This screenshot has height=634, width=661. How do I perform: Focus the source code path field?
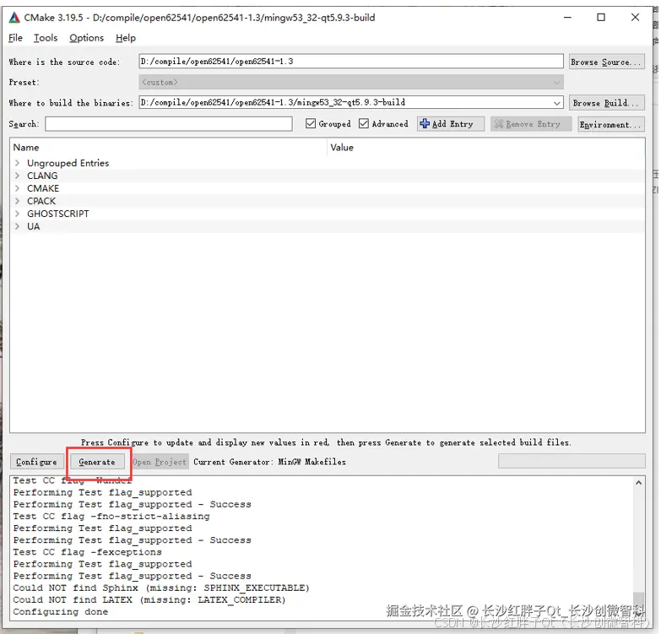[x=351, y=61]
